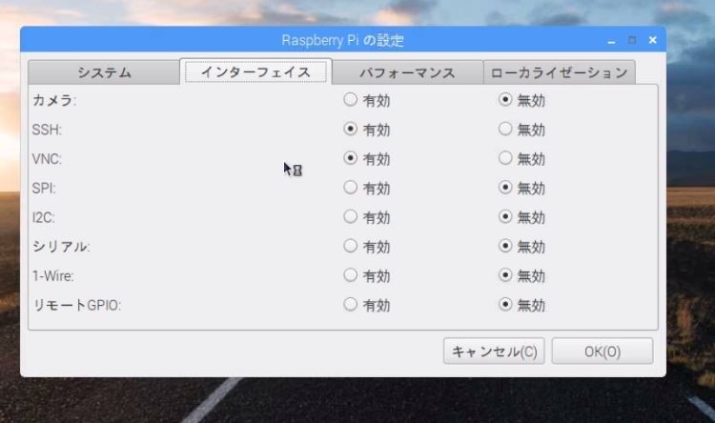Turn on I2C using 有効
Image resolution: width=715 pixels, height=423 pixels.
[x=350, y=217]
